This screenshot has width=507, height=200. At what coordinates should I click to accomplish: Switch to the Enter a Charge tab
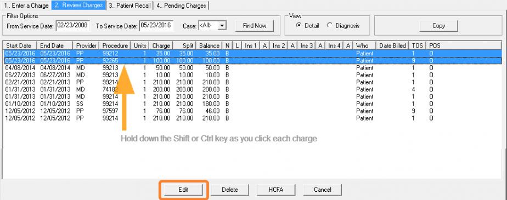[26, 5]
